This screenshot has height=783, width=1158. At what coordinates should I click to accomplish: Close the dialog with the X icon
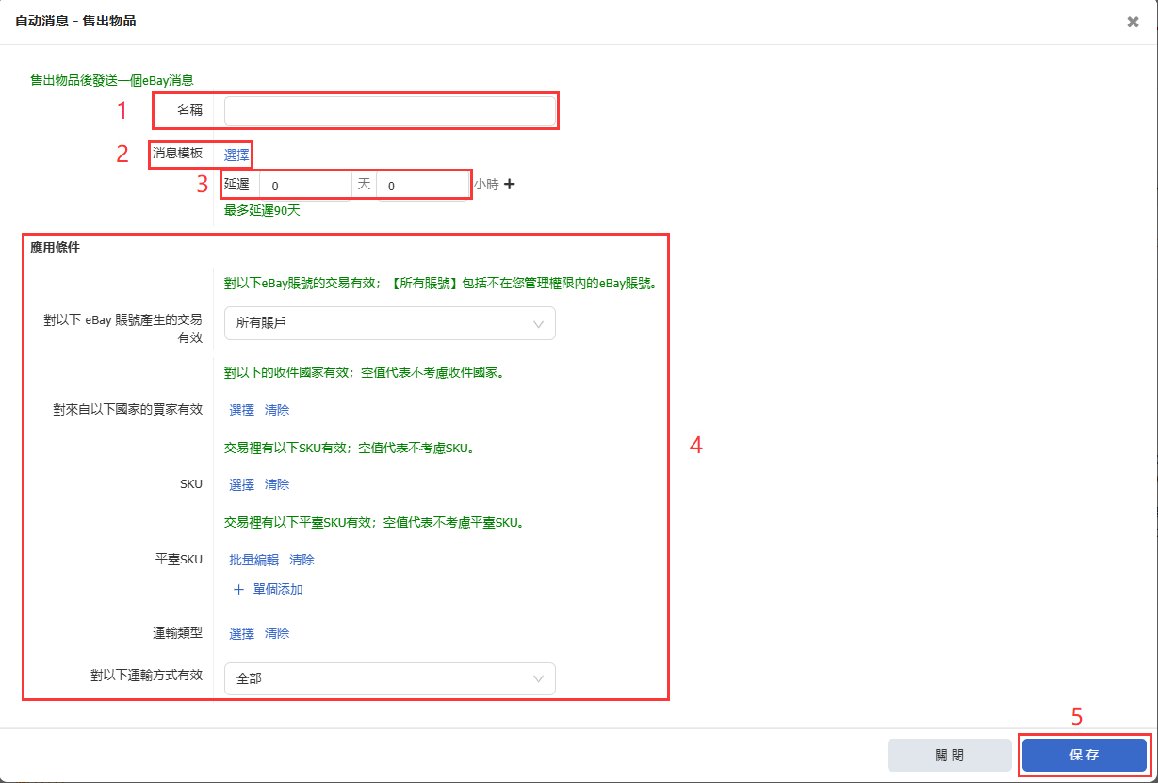click(1133, 22)
